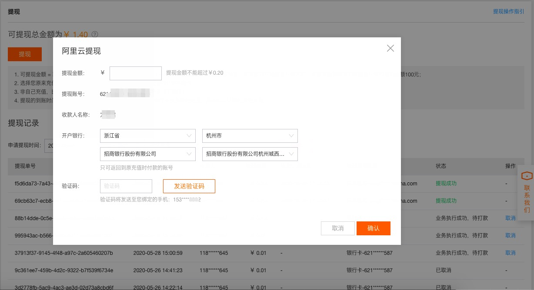534x290 pixels.
Task: Click the 状态 column header
Action: point(441,166)
